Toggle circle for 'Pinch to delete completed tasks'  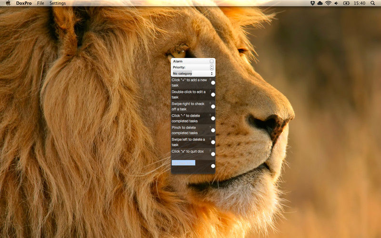click(213, 130)
